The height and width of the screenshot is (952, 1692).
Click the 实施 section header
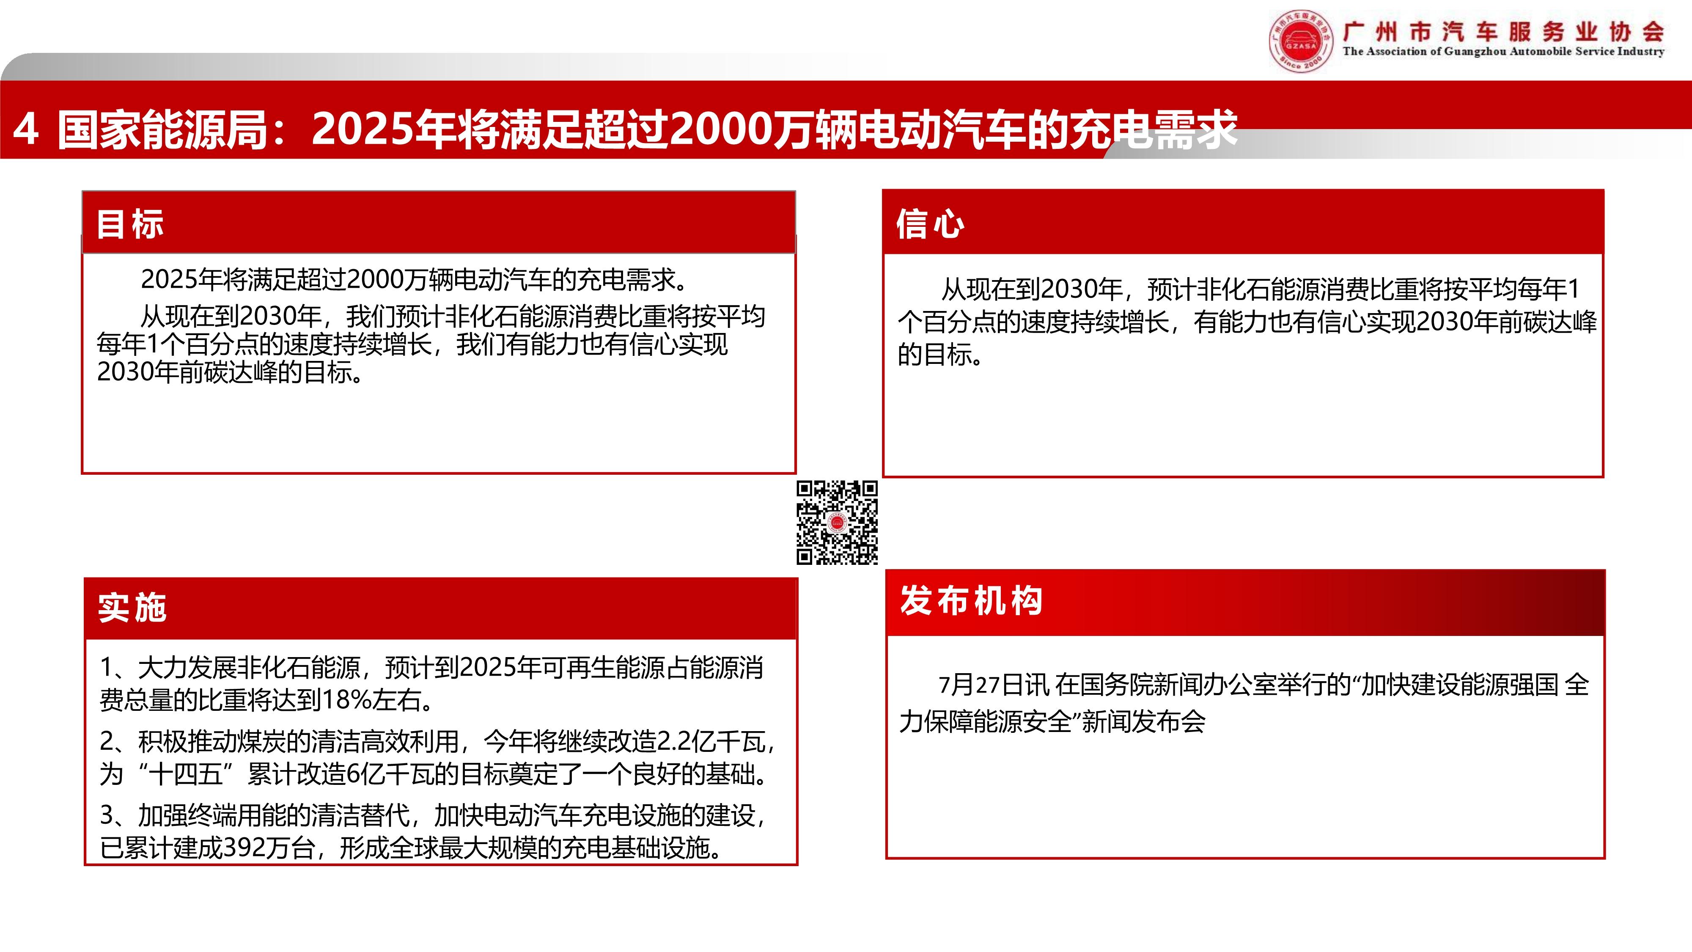441,608
